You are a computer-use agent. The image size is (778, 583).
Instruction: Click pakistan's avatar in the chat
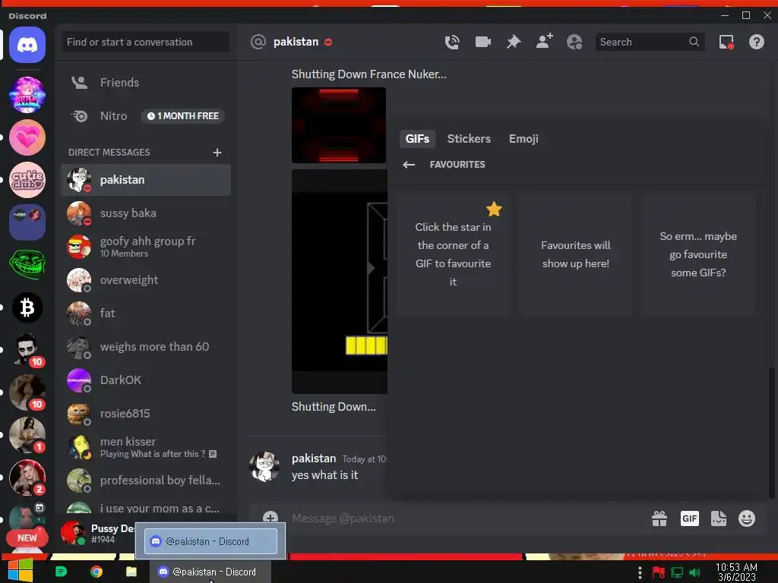click(264, 467)
